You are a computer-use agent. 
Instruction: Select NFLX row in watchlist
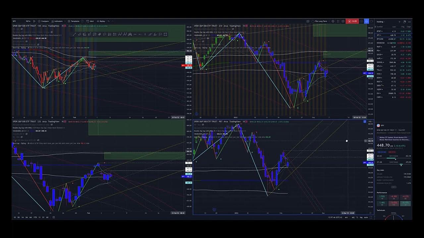[394, 66]
